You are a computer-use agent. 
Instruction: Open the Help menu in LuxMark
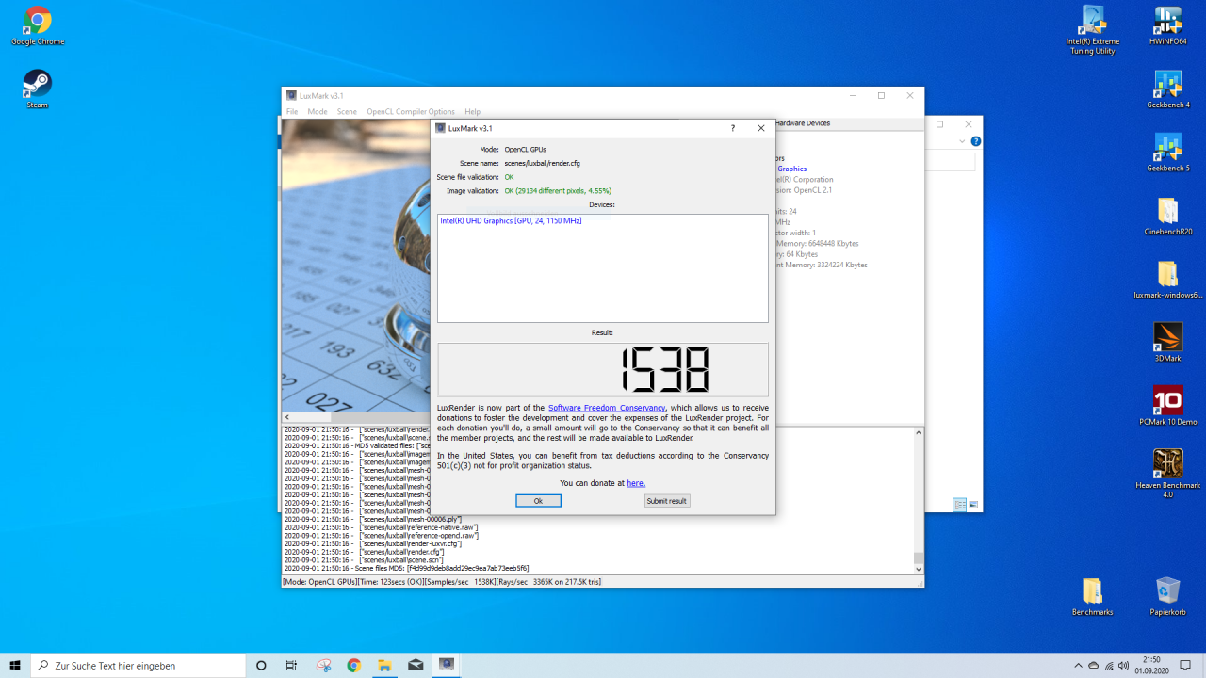pyautogui.click(x=472, y=111)
